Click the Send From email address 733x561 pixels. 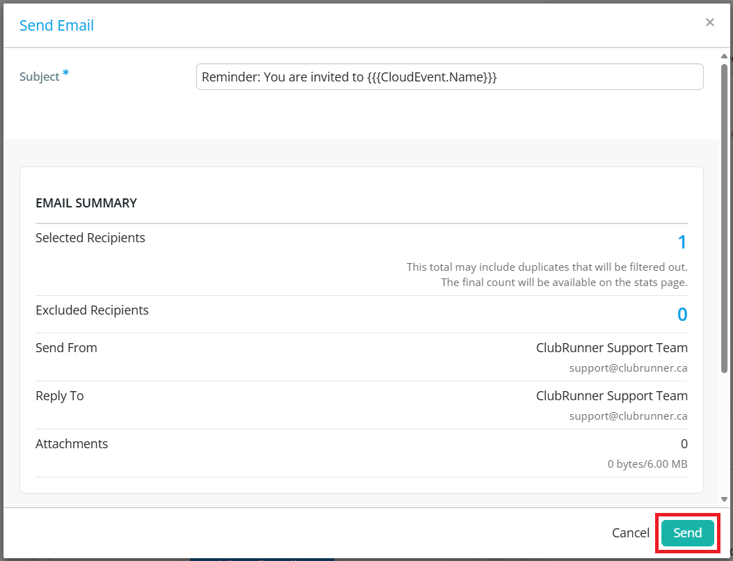pyautogui.click(x=628, y=368)
